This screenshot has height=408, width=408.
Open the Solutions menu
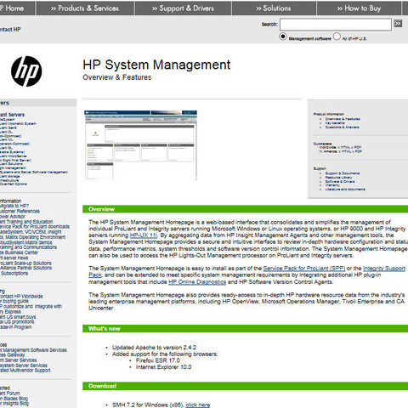(274, 8)
